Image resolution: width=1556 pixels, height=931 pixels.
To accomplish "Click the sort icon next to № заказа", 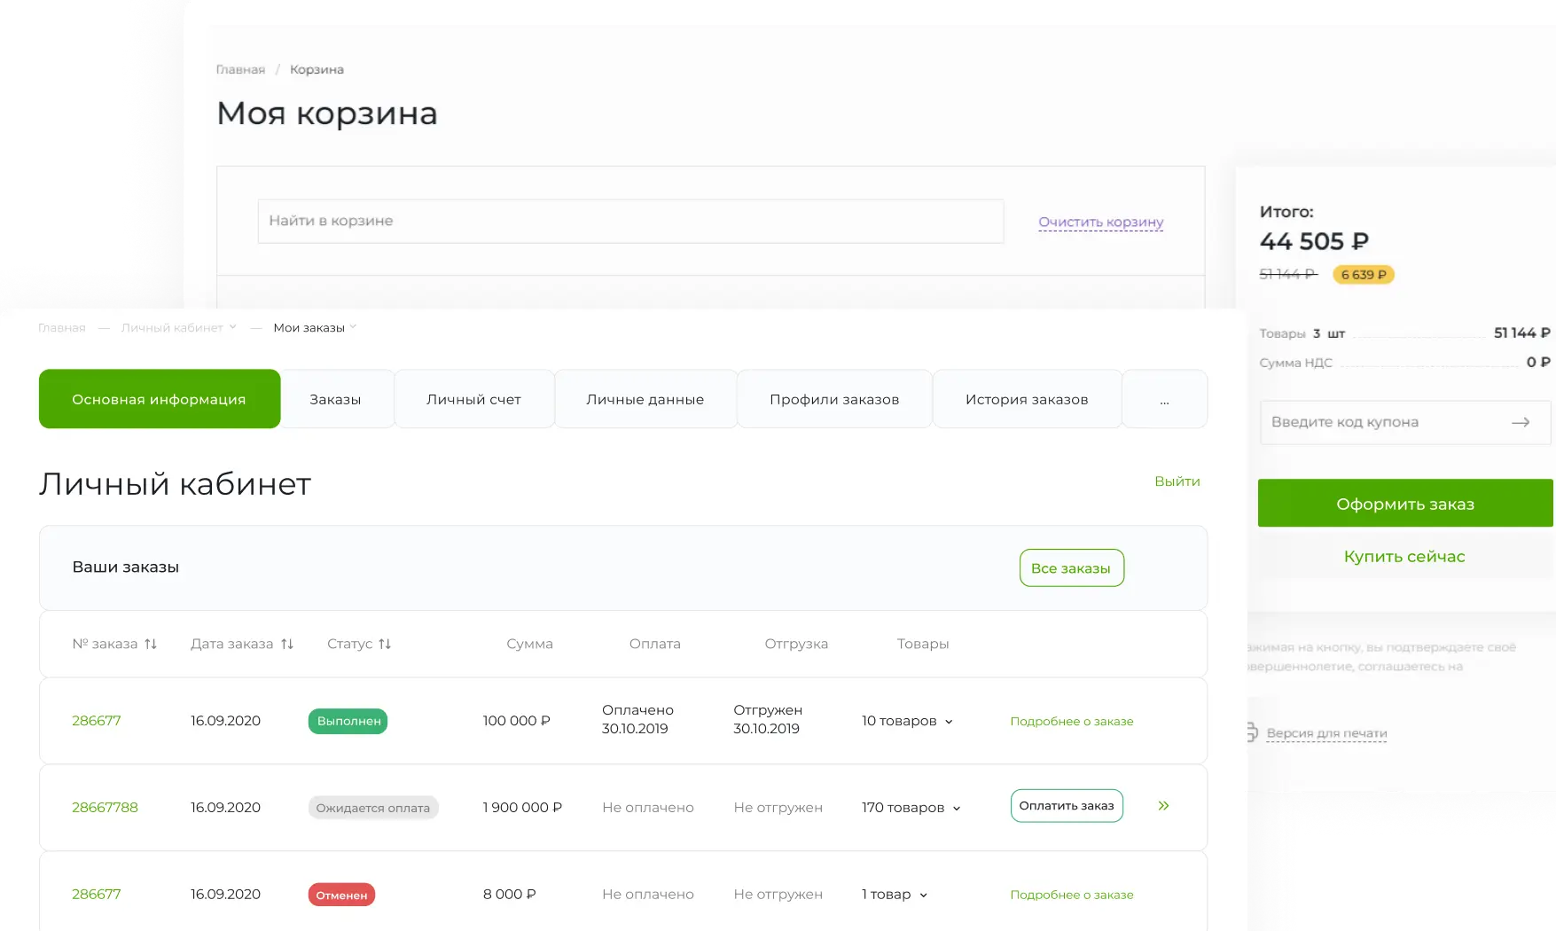I will 152,644.
